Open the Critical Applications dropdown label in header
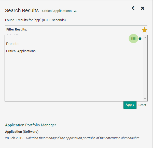This screenshot has height=148, width=153. click(x=57, y=11)
